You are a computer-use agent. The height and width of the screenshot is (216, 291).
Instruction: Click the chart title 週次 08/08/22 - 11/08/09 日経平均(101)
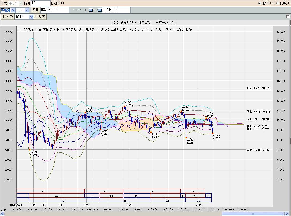[144, 23]
